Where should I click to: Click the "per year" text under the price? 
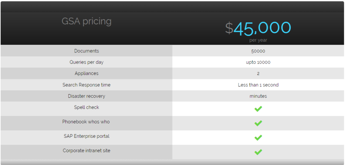point(258,40)
